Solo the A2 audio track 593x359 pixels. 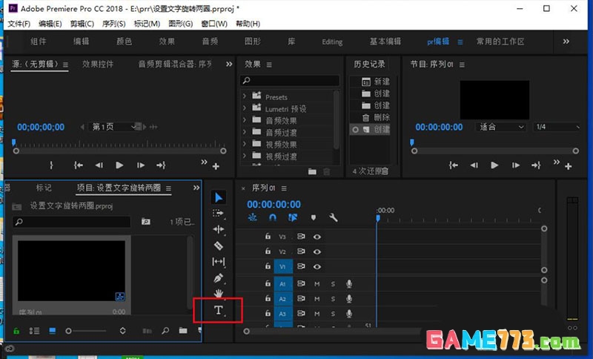pos(333,299)
